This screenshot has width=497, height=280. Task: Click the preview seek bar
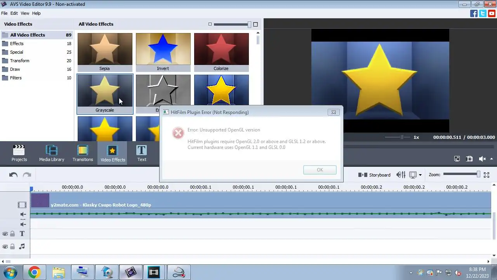(x=419, y=146)
